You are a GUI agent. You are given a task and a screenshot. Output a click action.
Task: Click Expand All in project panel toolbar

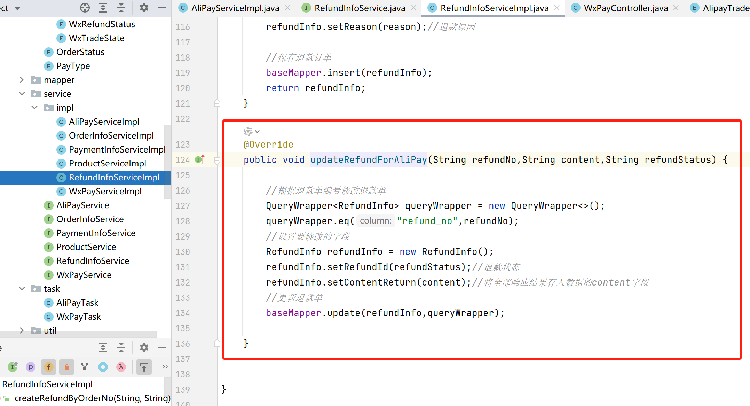[103, 8]
